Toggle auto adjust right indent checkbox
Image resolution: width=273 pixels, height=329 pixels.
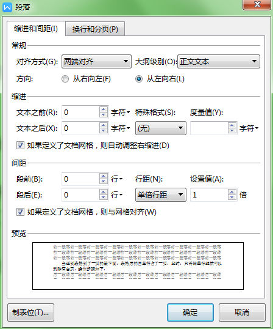20,146
